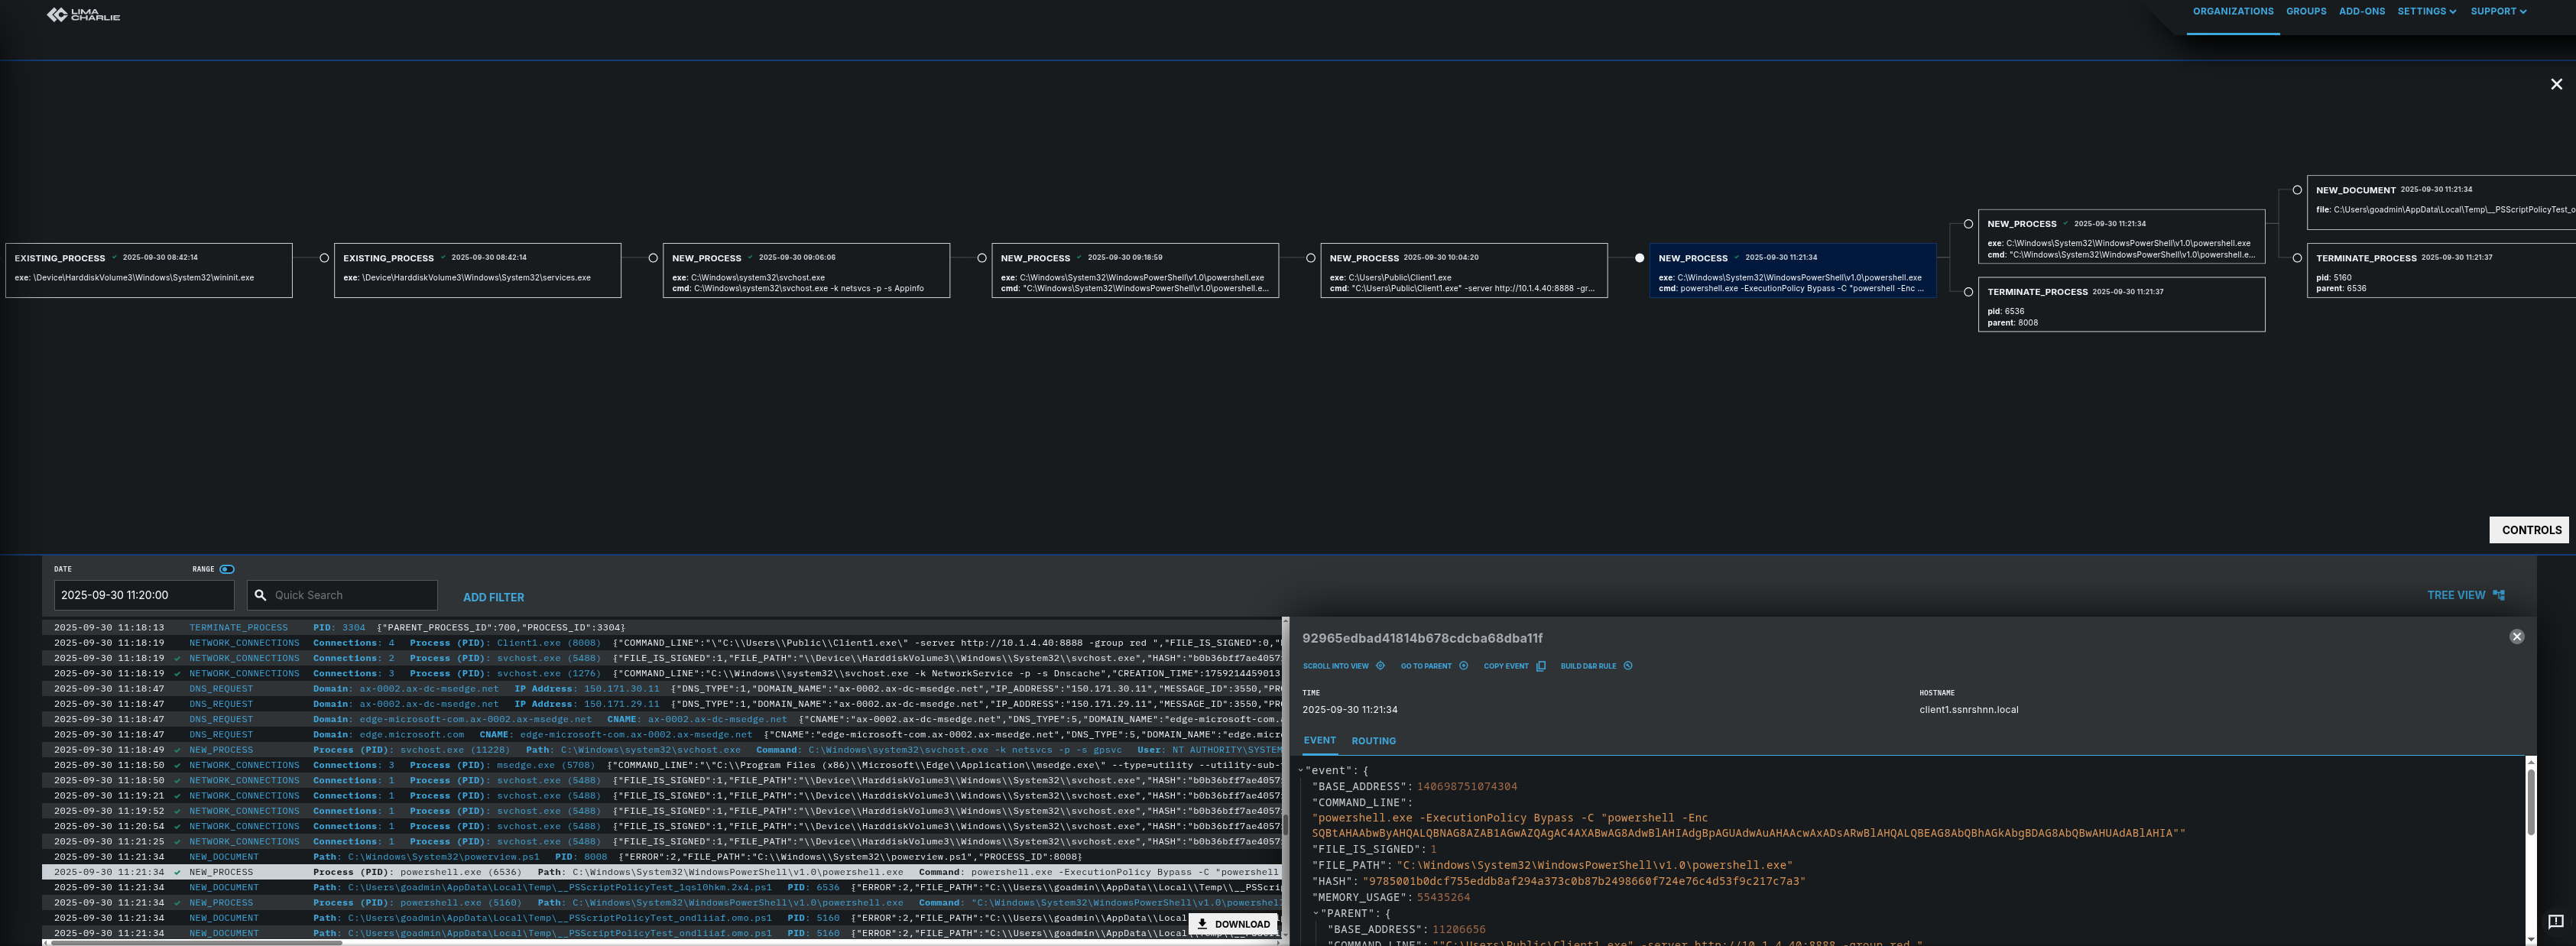Click the feedback chat icon at bottom right
The height and width of the screenshot is (946, 2576).
[2555, 922]
